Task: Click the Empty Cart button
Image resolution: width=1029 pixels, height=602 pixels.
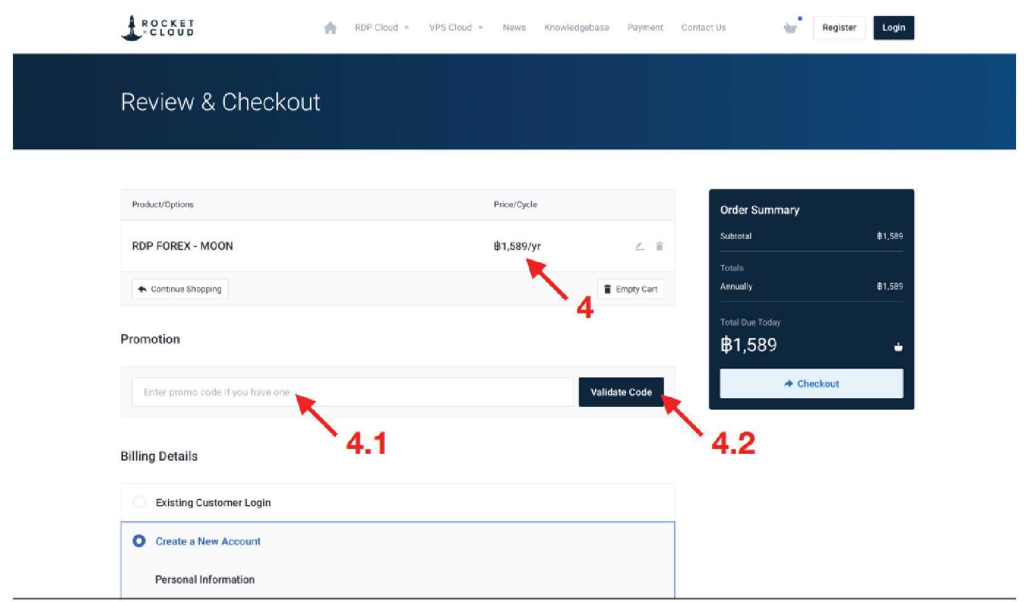Action: coord(630,289)
